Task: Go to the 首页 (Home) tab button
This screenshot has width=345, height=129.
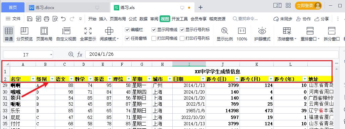Action: (x=13, y=7)
